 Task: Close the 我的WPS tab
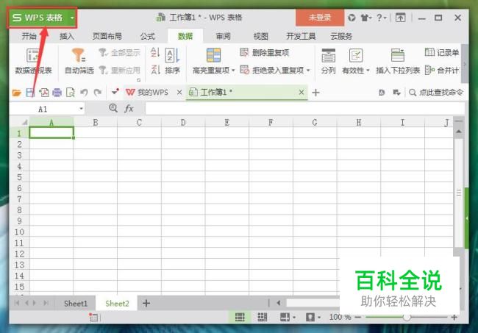(179, 93)
